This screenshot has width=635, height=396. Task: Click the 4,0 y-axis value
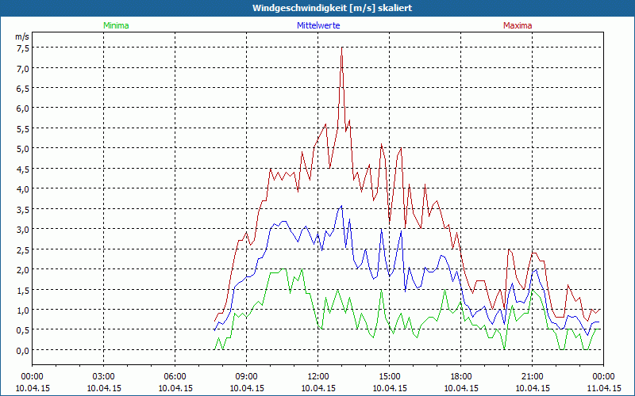(23, 189)
